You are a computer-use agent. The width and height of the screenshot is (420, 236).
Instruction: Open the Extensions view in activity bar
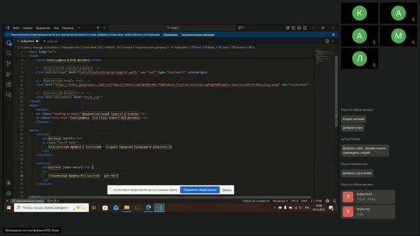[x=9, y=85]
